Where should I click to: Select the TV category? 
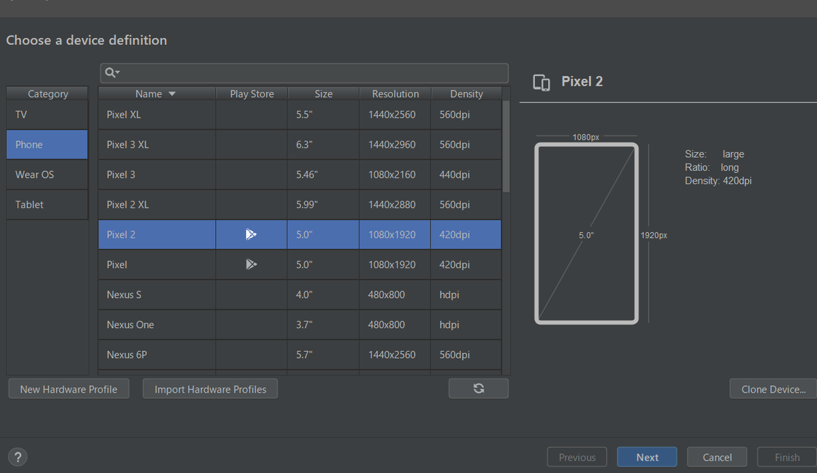pos(48,114)
